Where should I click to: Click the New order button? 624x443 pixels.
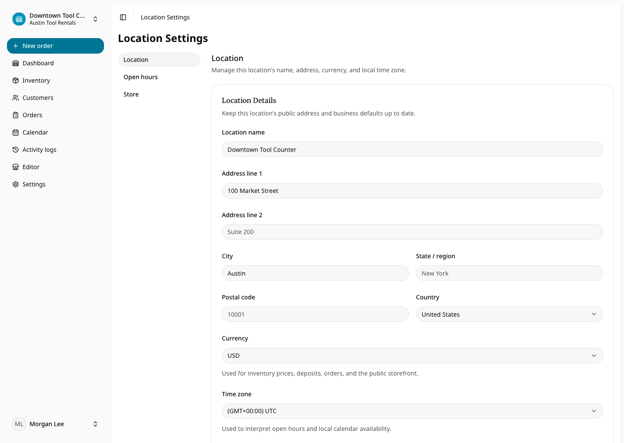pos(55,46)
